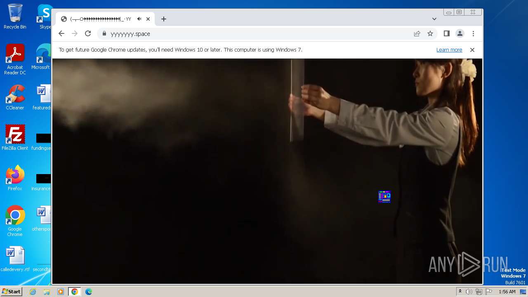
Task: Open the Google Chrome desktop shortcut
Action: (15, 222)
